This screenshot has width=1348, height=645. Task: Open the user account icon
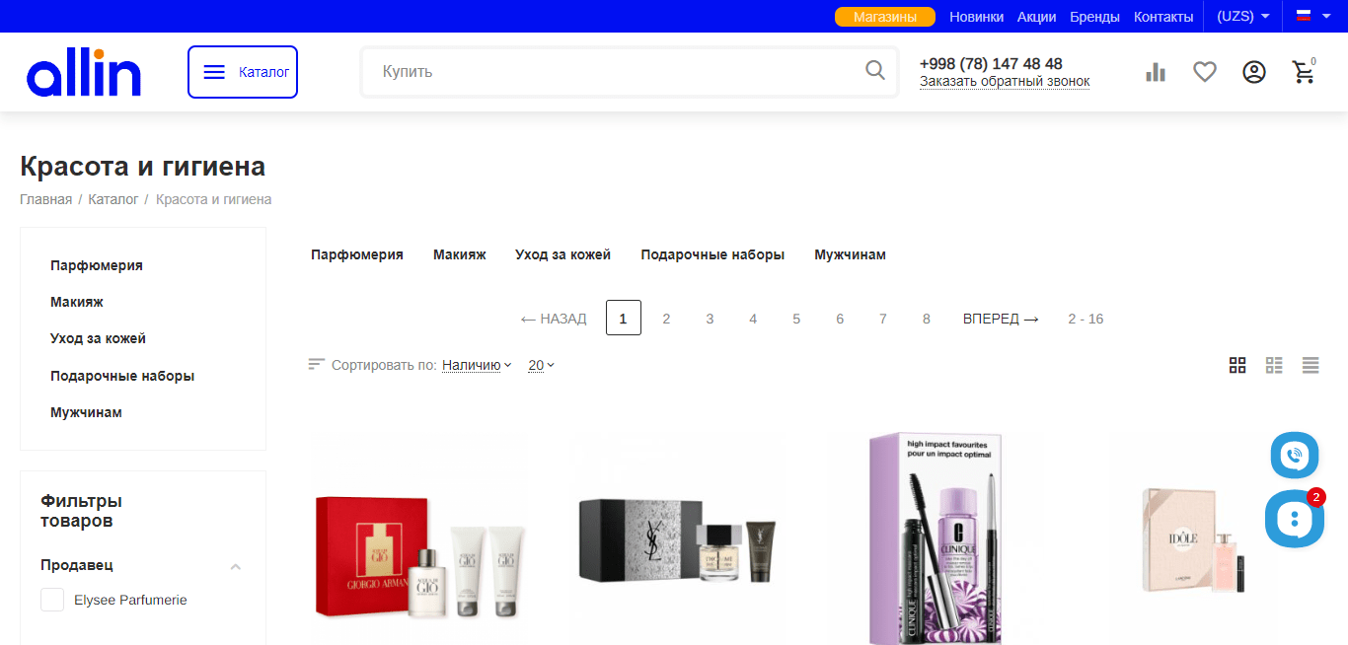pos(1254,72)
